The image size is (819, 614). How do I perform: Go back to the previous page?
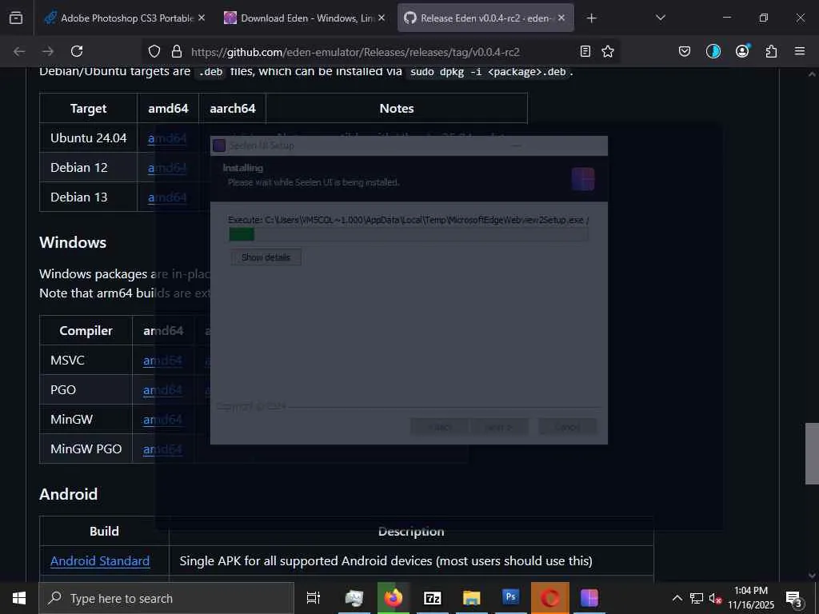19,51
